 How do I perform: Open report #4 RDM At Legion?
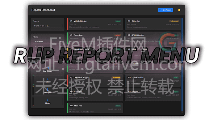[153, 38]
